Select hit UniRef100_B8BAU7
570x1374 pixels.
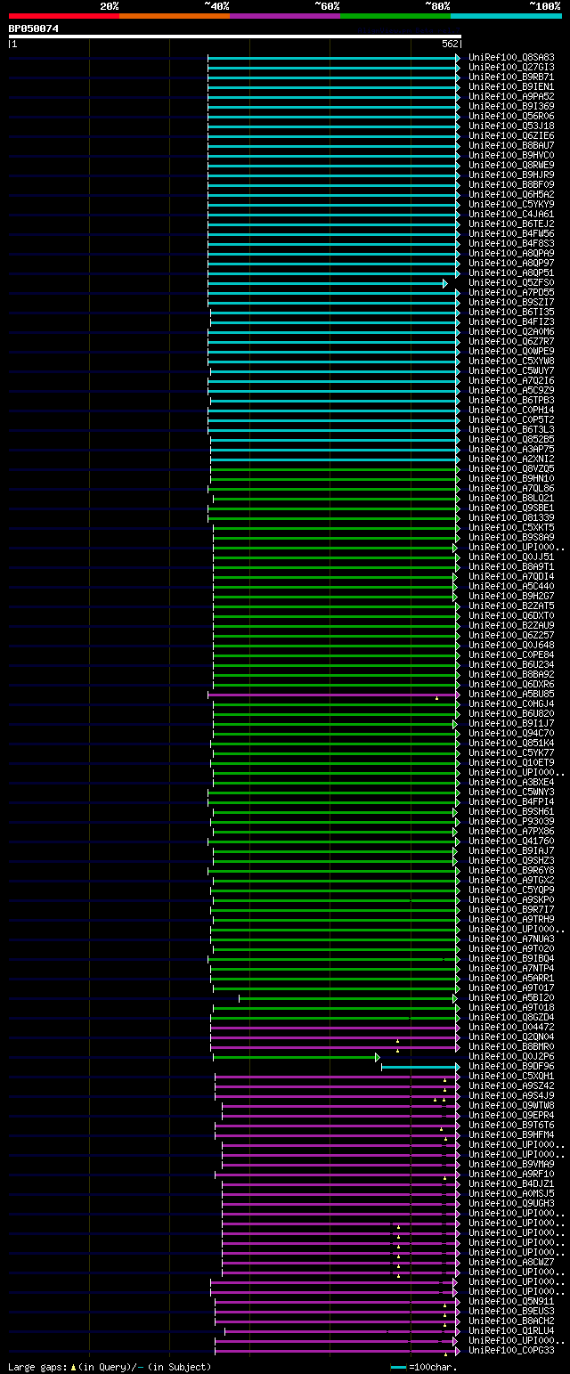tap(511, 145)
